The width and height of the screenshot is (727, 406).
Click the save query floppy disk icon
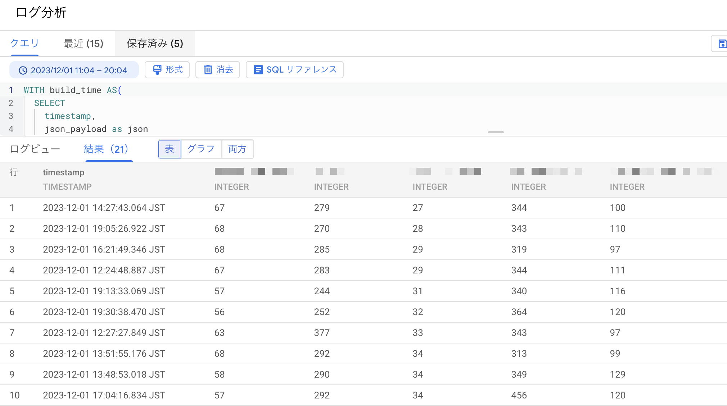tap(723, 43)
